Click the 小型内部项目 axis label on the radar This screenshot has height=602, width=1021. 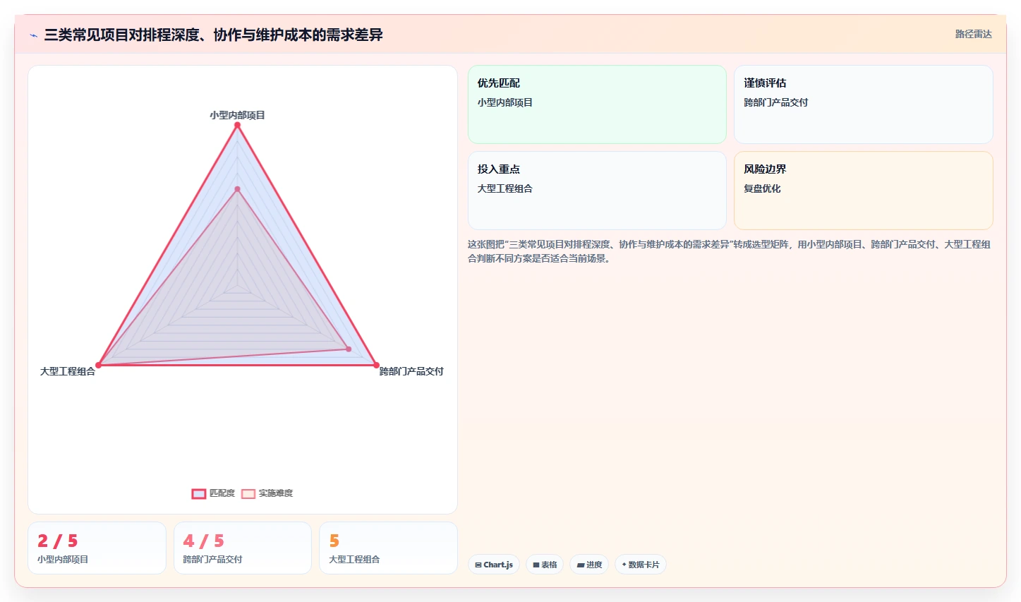click(237, 115)
